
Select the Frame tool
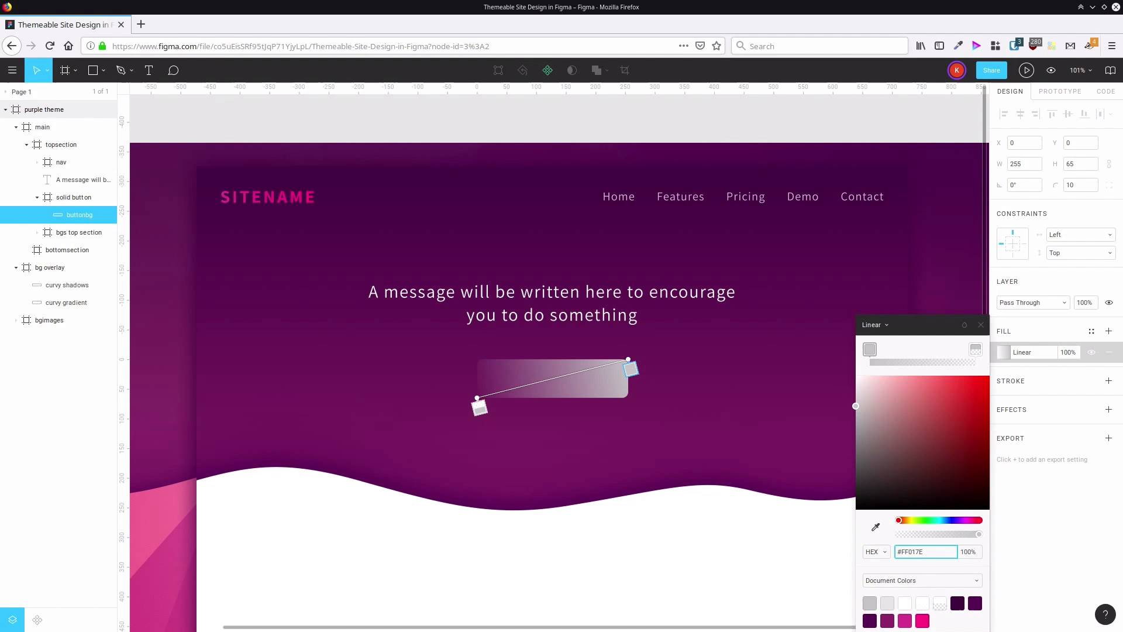pyautogui.click(x=64, y=70)
